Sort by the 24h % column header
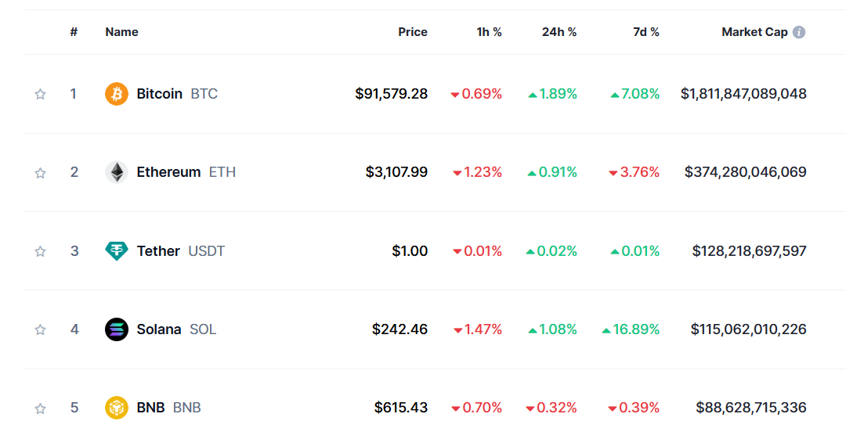The height and width of the screenshot is (421, 846). [559, 32]
